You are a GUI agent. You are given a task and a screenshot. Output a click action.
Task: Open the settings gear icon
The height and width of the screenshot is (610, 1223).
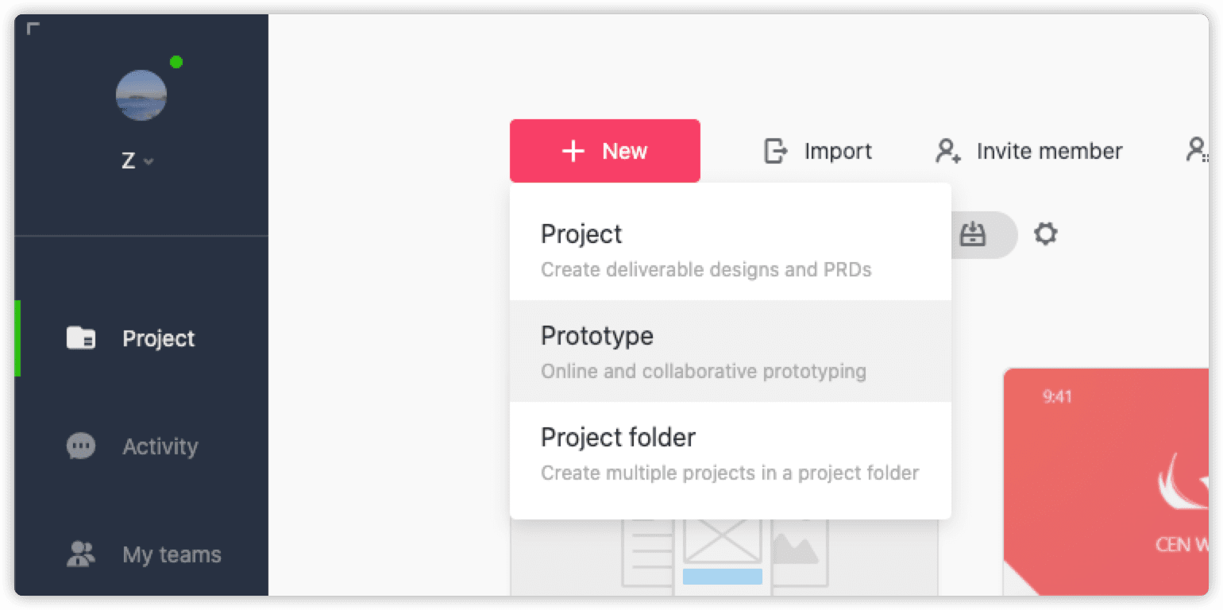(x=1046, y=234)
